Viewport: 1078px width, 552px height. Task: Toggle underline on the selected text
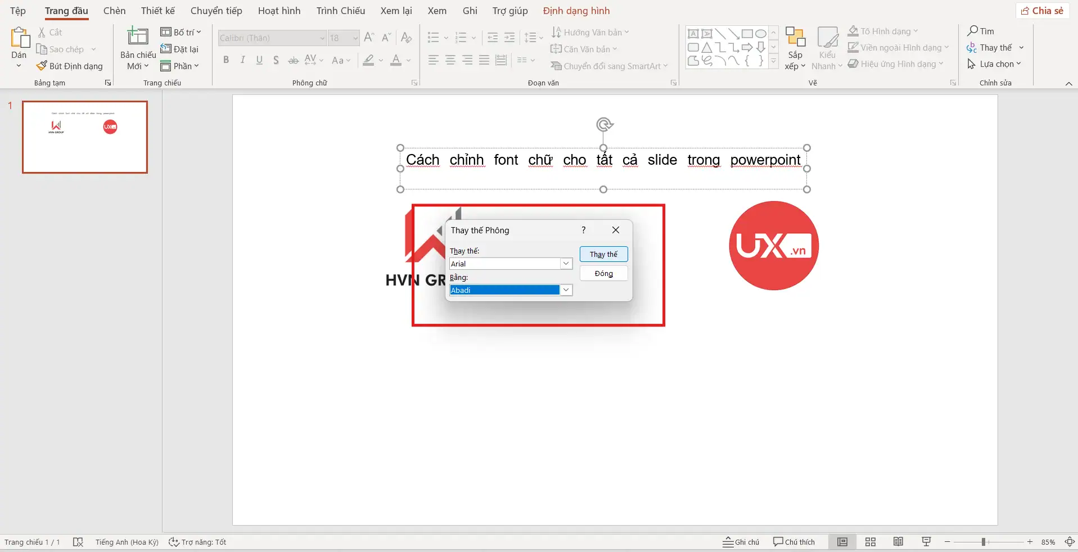(259, 60)
